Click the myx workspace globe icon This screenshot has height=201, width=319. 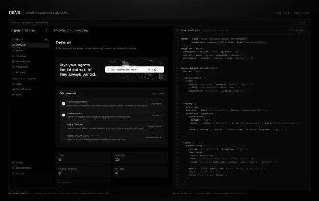click(26, 30)
